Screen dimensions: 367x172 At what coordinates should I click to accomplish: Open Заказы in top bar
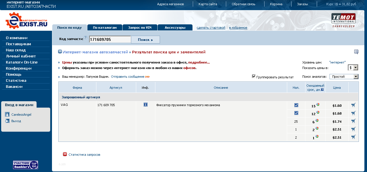pyautogui.click(x=303, y=4)
